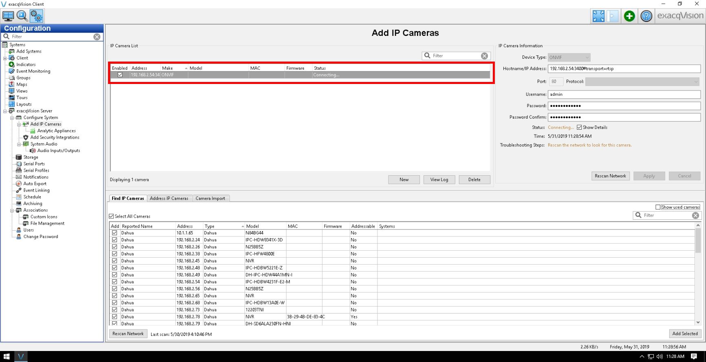Image resolution: width=706 pixels, height=362 pixels.
Task: Click the camera table scrollbar down arrow
Action: 698,322
